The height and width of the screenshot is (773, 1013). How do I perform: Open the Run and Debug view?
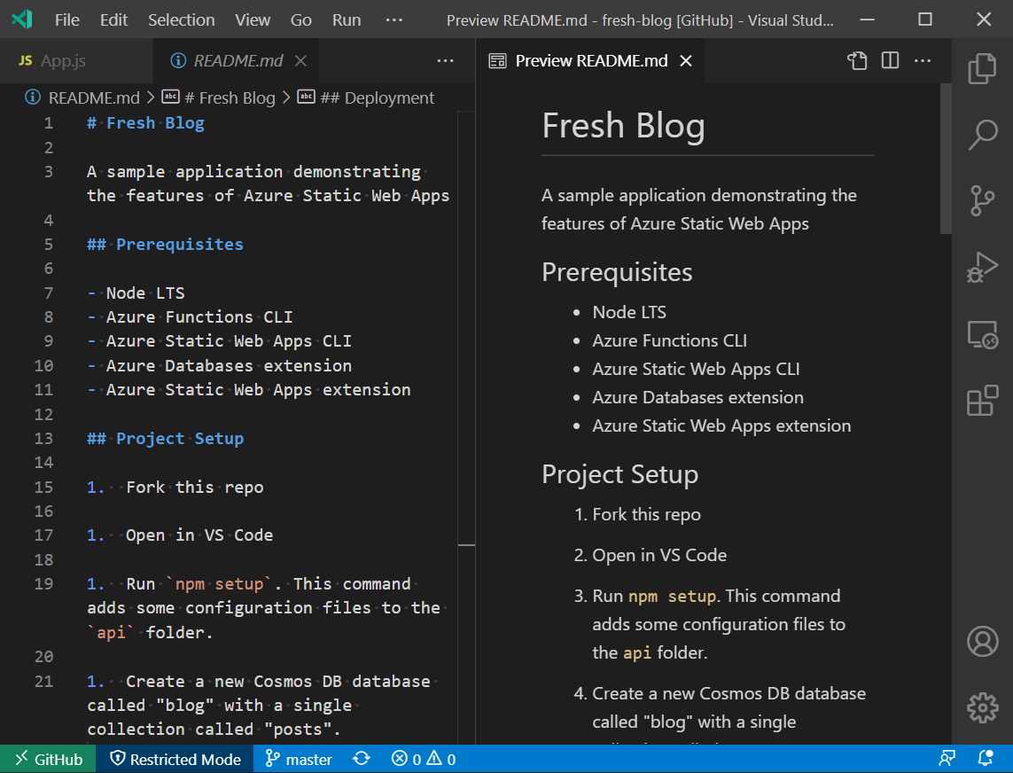coord(982,267)
